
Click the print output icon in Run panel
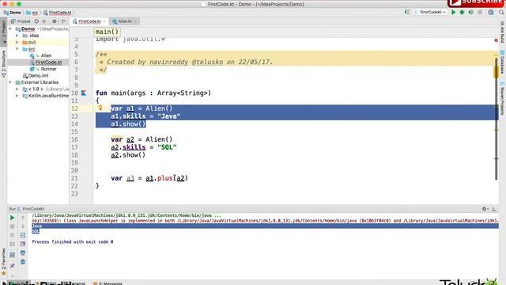pyautogui.click(x=23, y=253)
